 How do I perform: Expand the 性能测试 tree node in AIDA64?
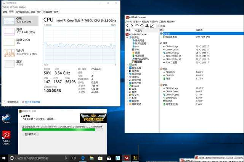click(x=127, y=104)
